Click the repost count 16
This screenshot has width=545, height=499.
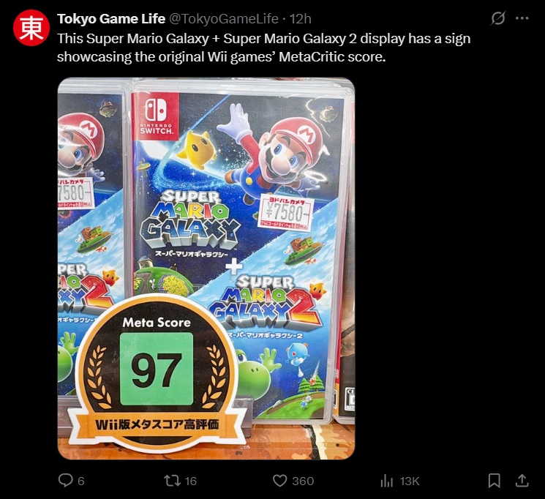click(190, 481)
